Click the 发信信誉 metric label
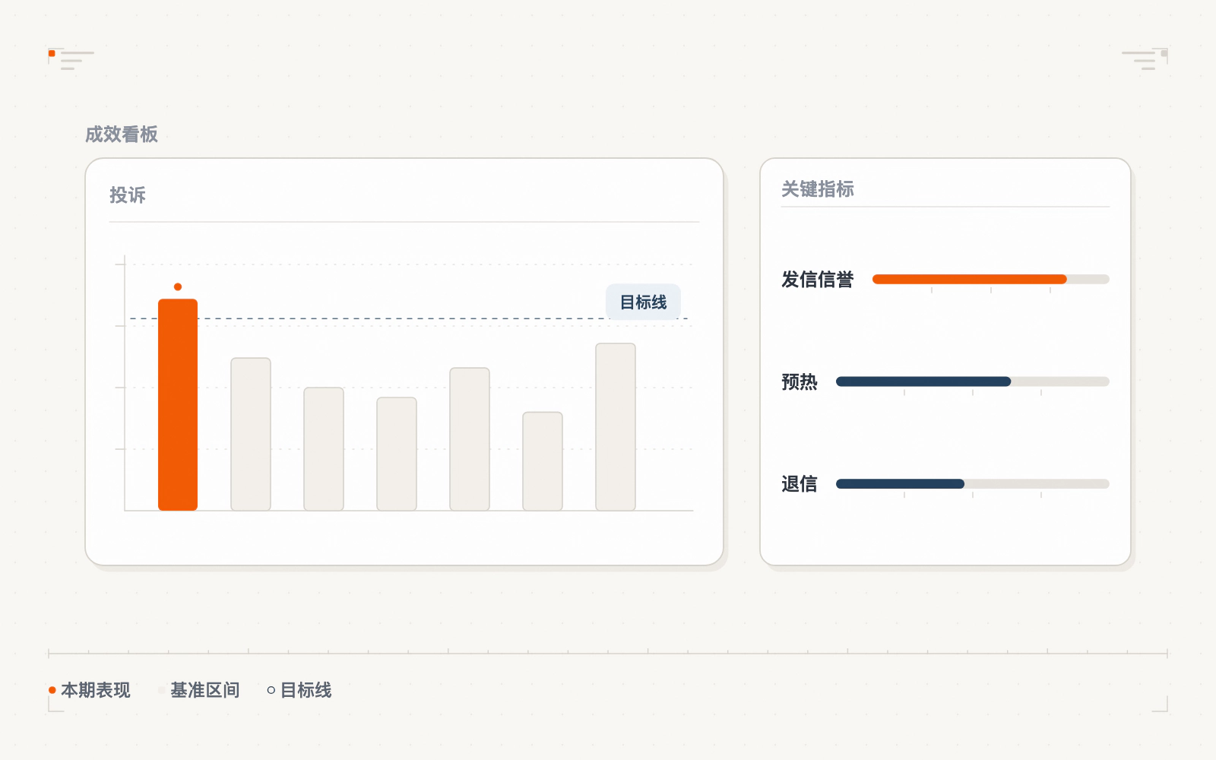1216x760 pixels. tap(818, 279)
